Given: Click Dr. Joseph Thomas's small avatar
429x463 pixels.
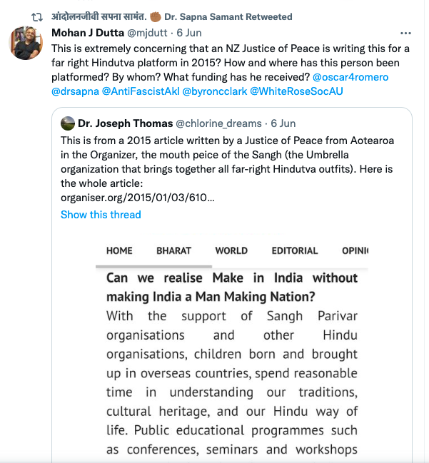Looking at the screenshot, I should (69, 123).
